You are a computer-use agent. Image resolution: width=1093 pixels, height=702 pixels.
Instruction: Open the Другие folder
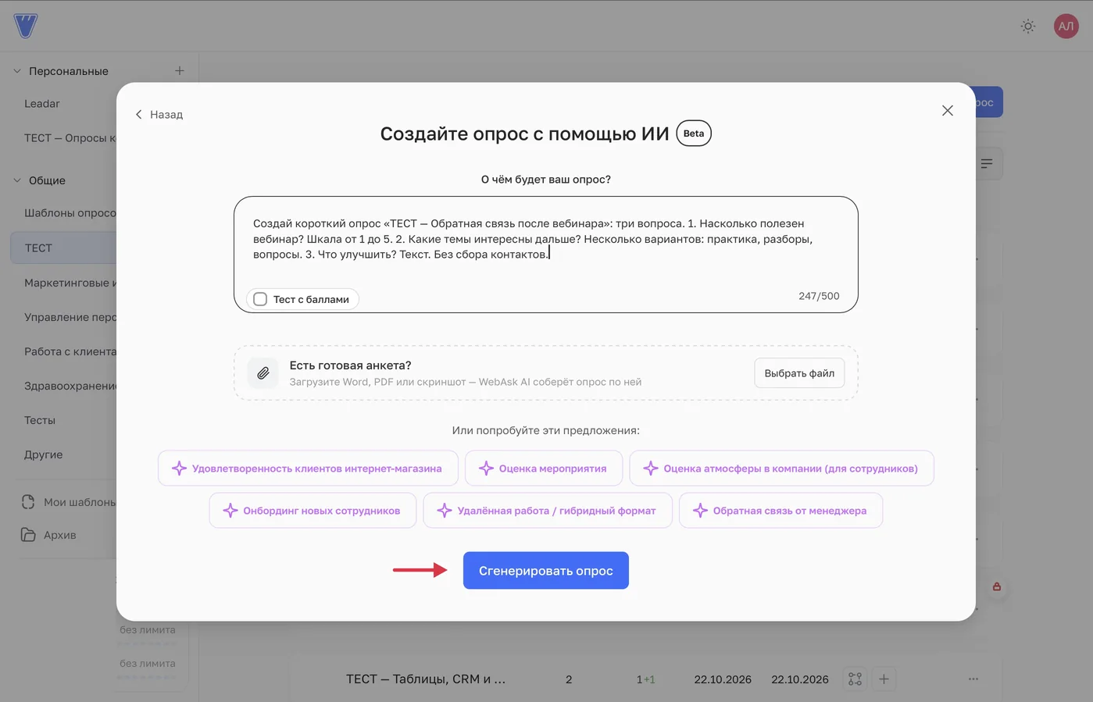[x=43, y=454]
